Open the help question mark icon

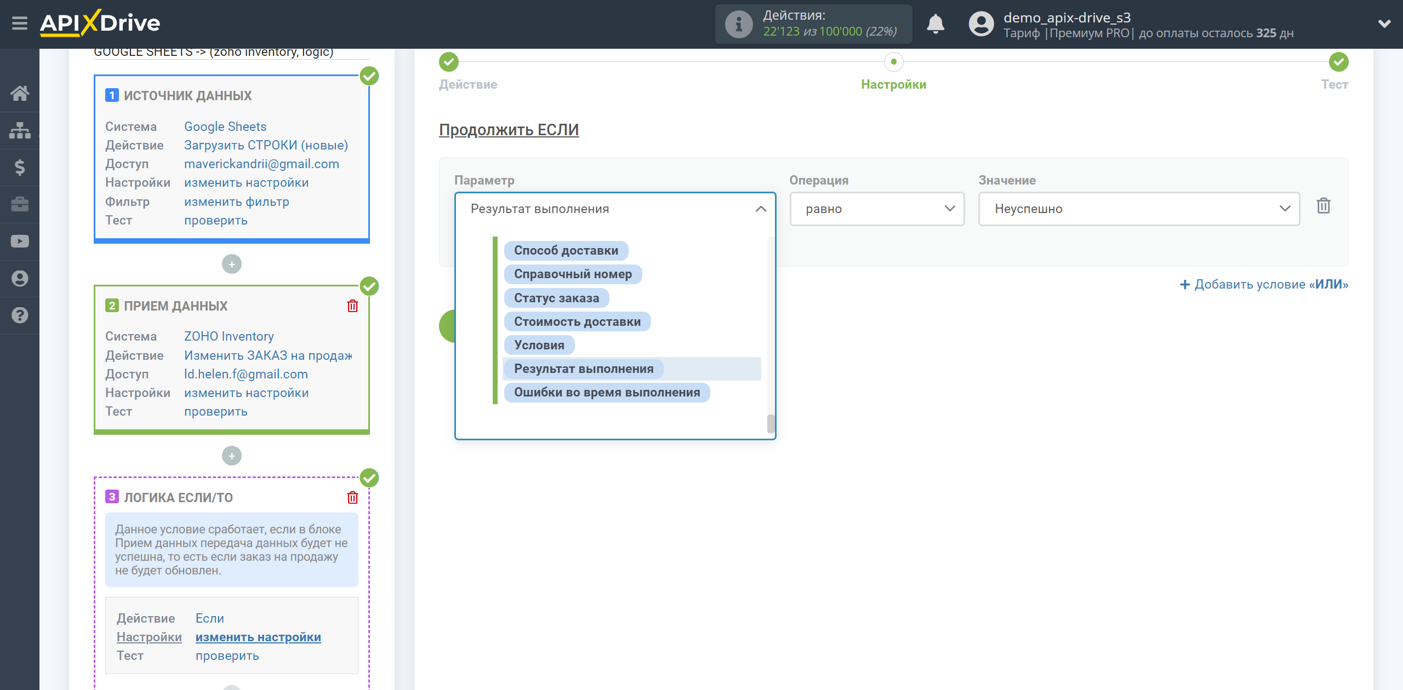point(20,315)
